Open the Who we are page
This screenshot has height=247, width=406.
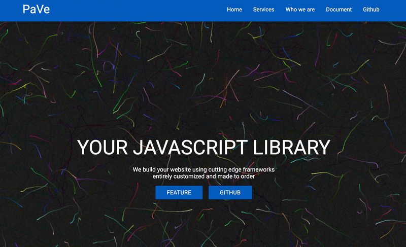300,10
